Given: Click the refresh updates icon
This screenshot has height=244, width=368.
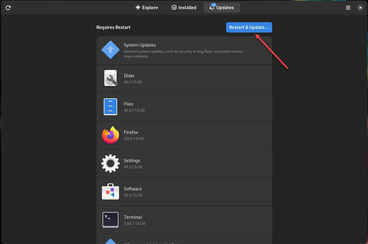Looking at the screenshot, I should (x=8, y=8).
